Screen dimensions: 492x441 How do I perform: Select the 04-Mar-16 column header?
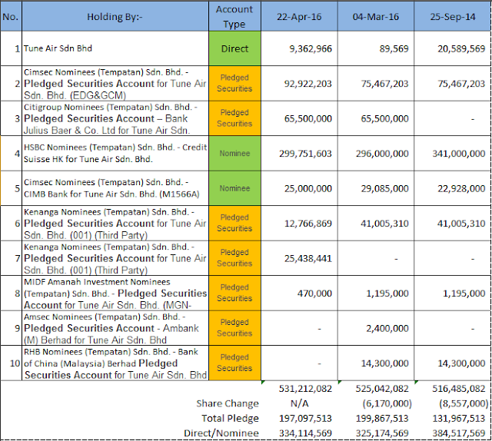coord(376,16)
